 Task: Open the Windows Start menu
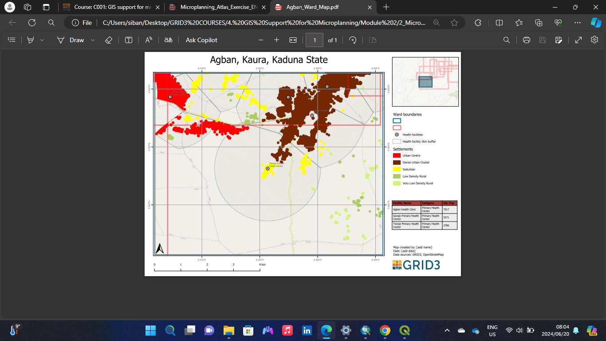click(x=150, y=330)
